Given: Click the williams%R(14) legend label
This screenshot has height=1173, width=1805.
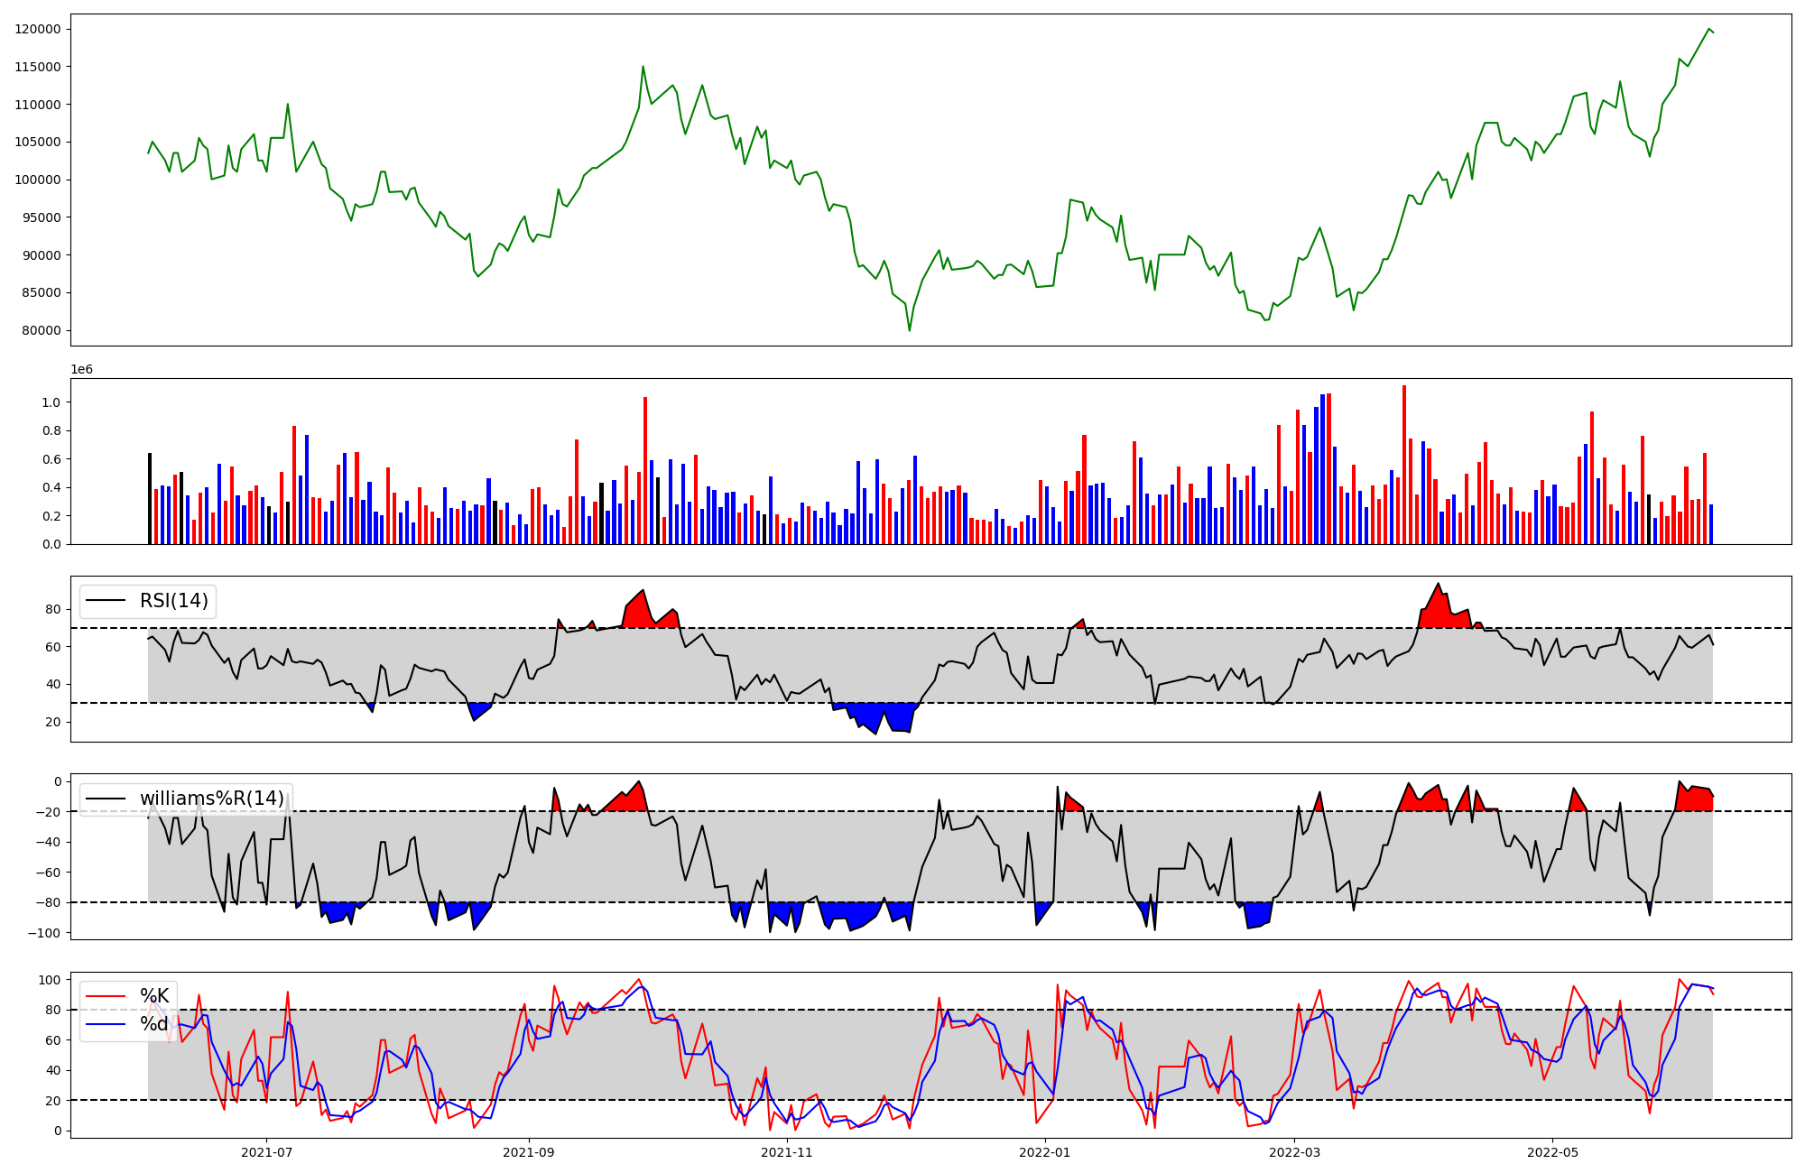Looking at the screenshot, I should [x=211, y=799].
